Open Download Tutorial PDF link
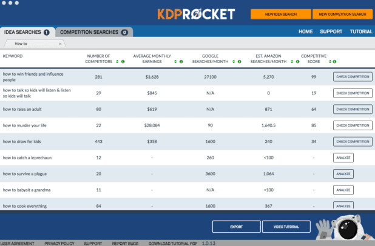The image size is (375, 246). (x=173, y=244)
